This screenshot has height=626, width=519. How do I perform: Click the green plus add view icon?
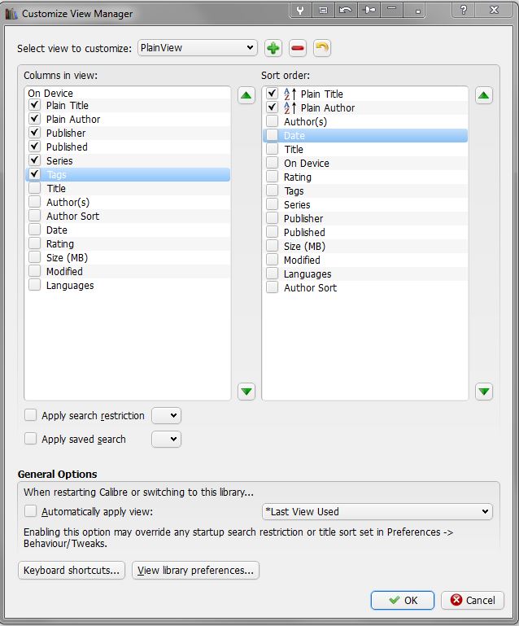(x=273, y=48)
